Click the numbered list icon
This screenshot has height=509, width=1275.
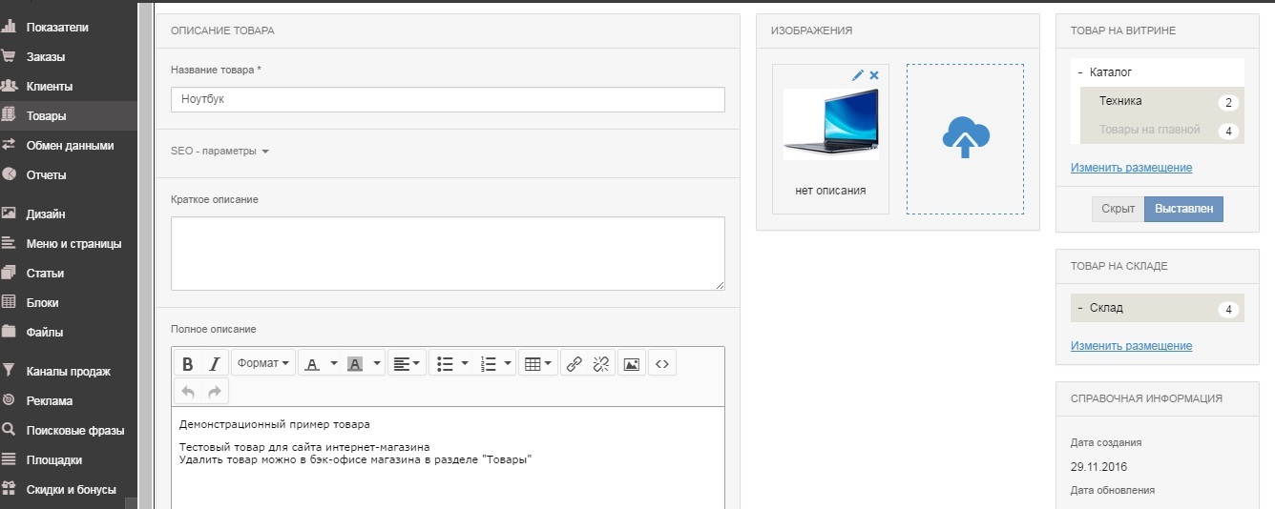[488, 363]
